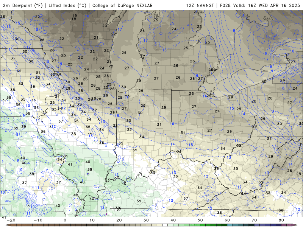
Task: Click the 60 label on the color scale
Action: pyautogui.click(x=227, y=220)
